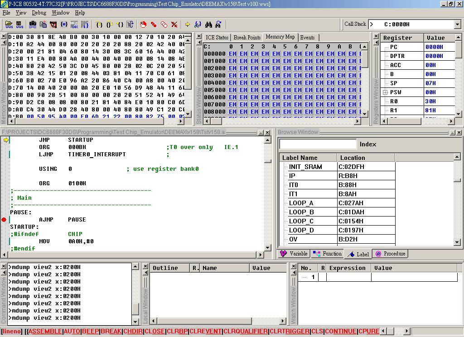The height and width of the screenshot is (337, 464).
Task: Click the PC register value 0000H
Action: (434, 47)
